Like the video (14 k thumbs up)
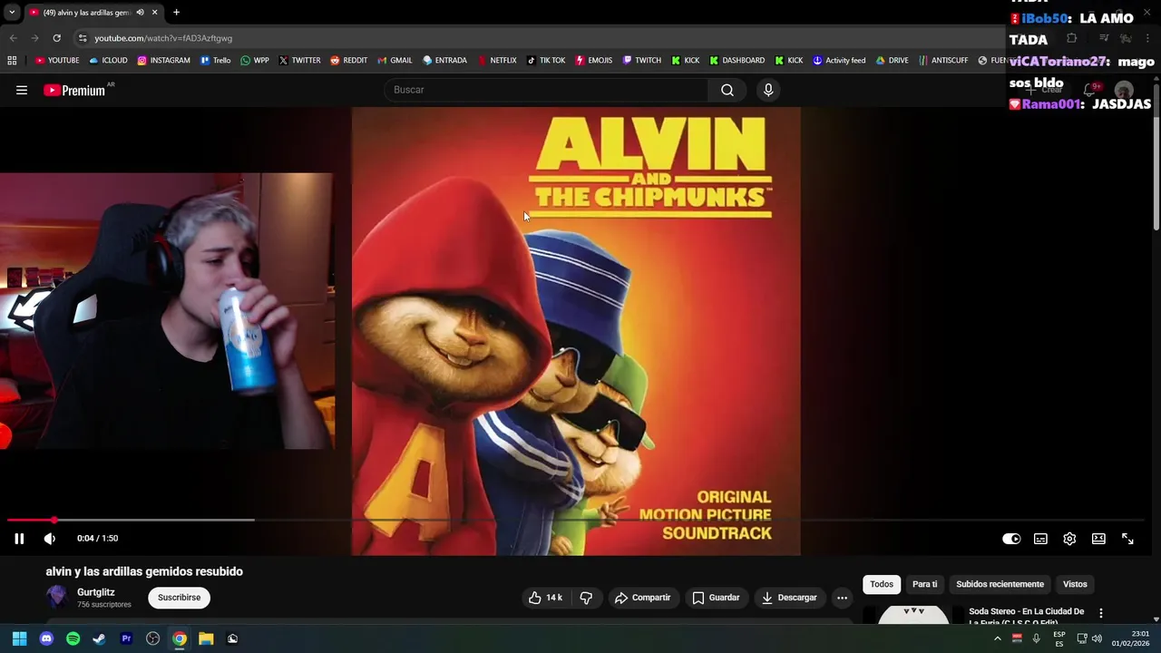Image resolution: width=1161 pixels, height=653 pixels. 545,598
